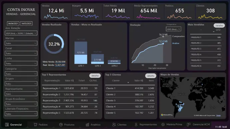Click the Gerencial ACM icon

189,124
